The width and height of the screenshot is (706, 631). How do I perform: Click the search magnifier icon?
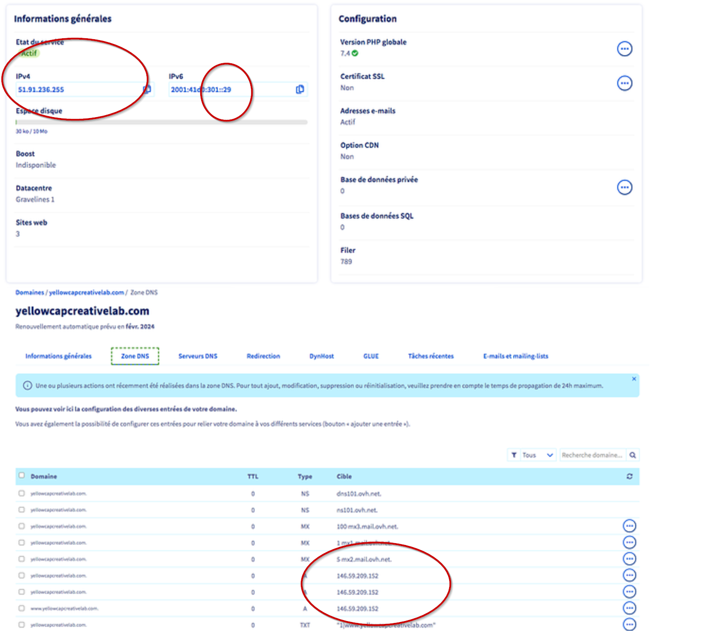[x=633, y=455]
